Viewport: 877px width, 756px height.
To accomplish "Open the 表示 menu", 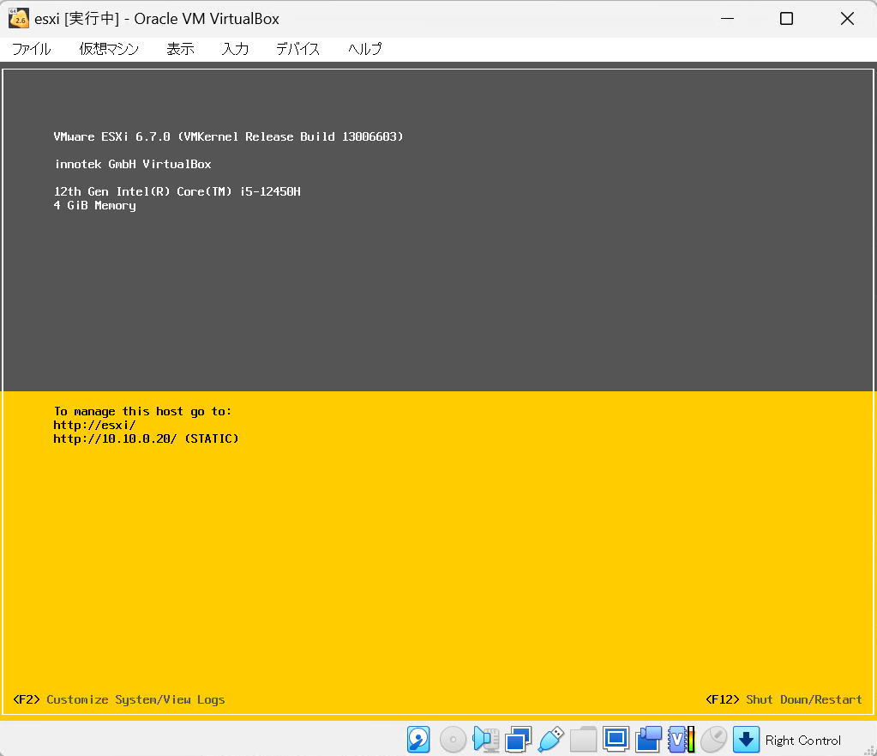I will click(x=180, y=49).
